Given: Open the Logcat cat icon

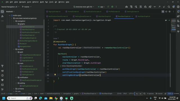Looking at the screenshot, I should [2, 71].
